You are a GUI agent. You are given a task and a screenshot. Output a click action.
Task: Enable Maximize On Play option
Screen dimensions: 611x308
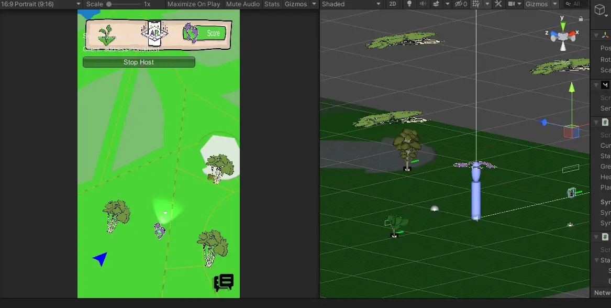194,4
